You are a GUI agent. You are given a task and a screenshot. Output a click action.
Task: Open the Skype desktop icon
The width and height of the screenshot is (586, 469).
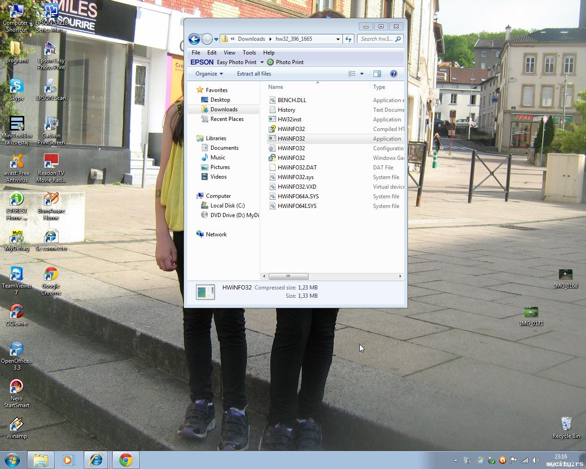coord(16,89)
